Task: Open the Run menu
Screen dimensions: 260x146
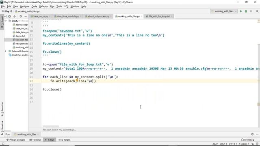Action: 52,6
